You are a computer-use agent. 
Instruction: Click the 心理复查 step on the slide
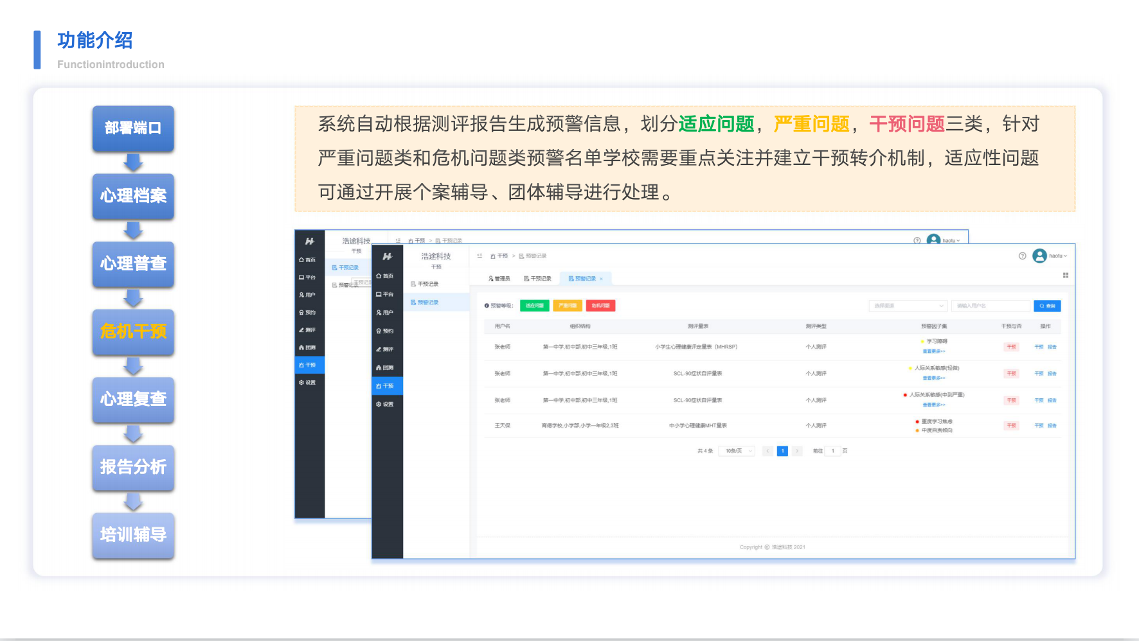tap(133, 400)
